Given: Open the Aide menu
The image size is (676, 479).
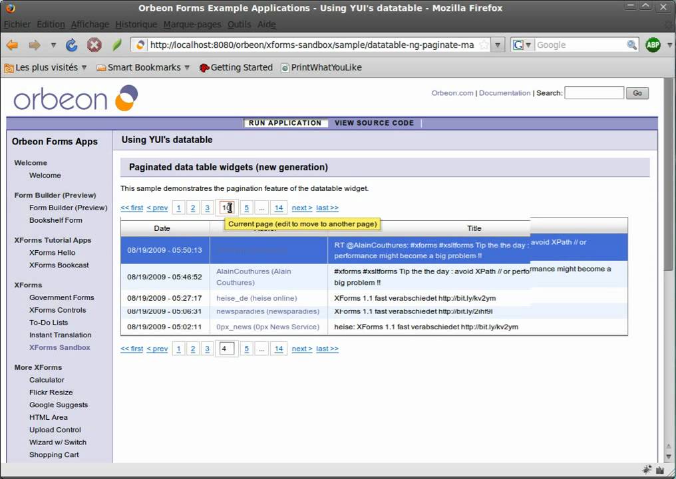Looking at the screenshot, I should (266, 25).
